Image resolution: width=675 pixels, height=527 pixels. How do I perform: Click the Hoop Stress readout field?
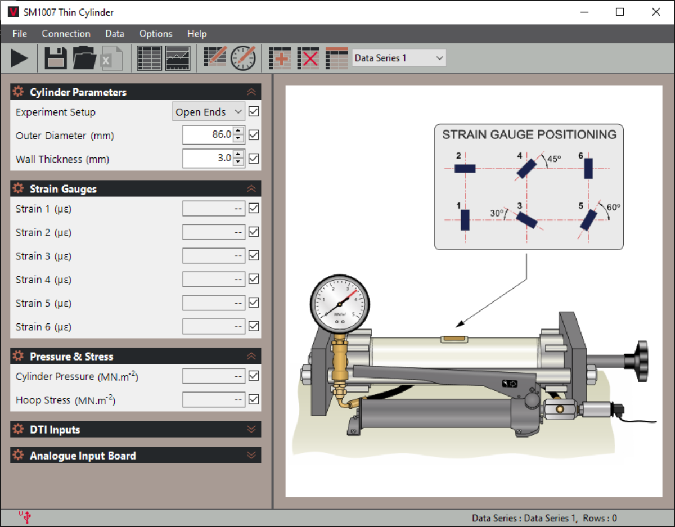coord(214,400)
